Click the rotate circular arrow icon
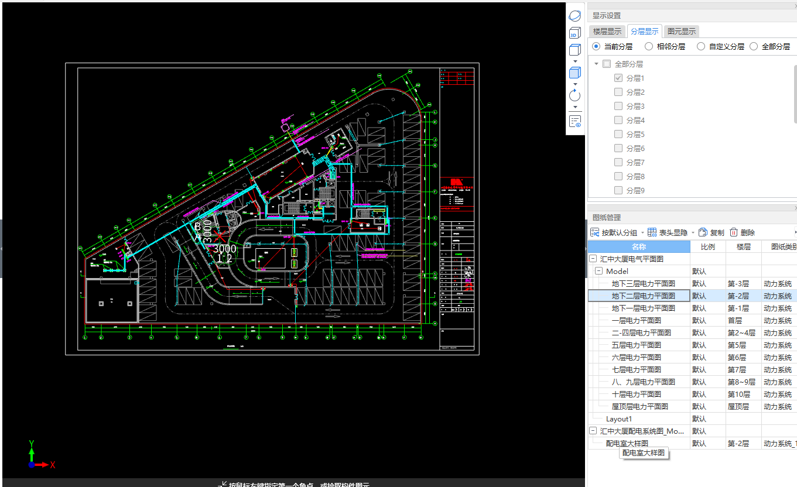The height and width of the screenshot is (487, 797). coord(575,95)
